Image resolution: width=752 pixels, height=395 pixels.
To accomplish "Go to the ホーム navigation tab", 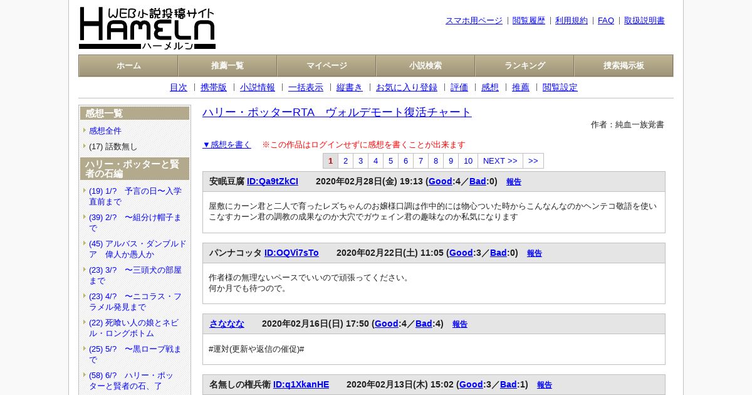I will point(128,66).
